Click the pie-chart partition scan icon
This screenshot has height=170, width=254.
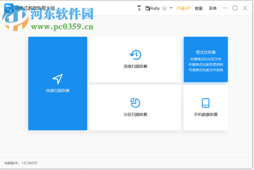click(x=135, y=102)
